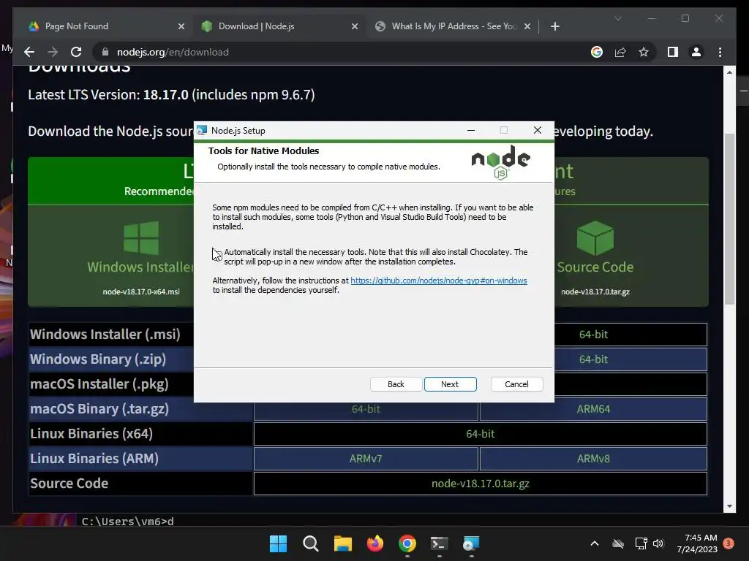Bookmark this page with the star icon

[644, 52]
